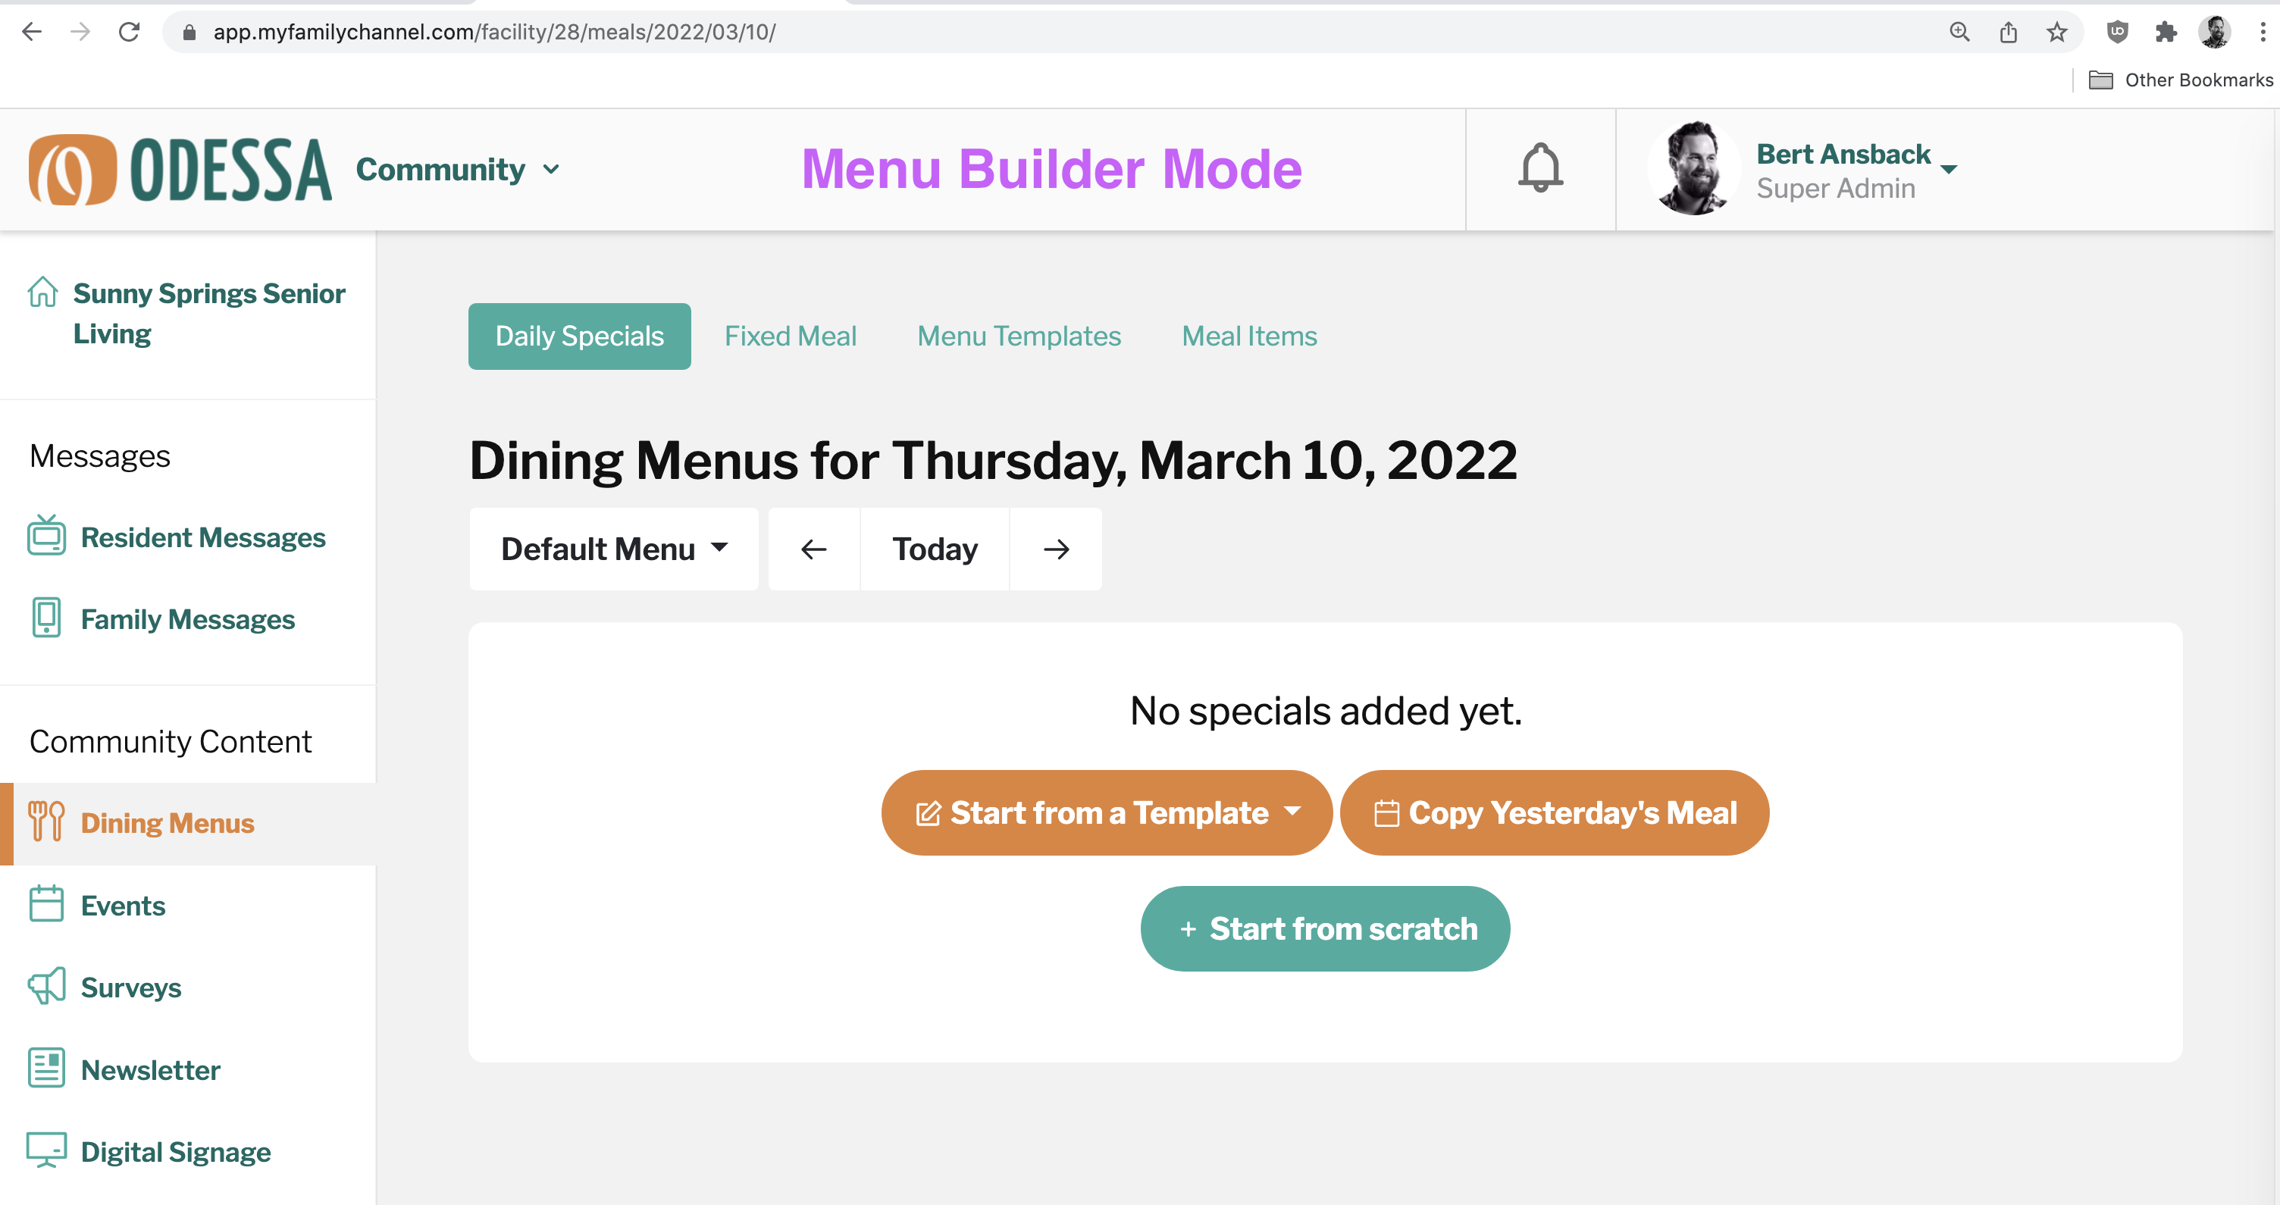Viewport: 2280px width, 1205px height.
Task: Click the browser reload icon
Action: pyautogui.click(x=129, y=32)
